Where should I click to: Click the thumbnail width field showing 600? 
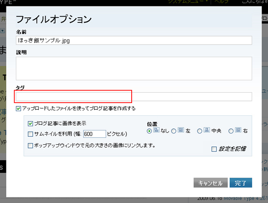click(94, 134)
